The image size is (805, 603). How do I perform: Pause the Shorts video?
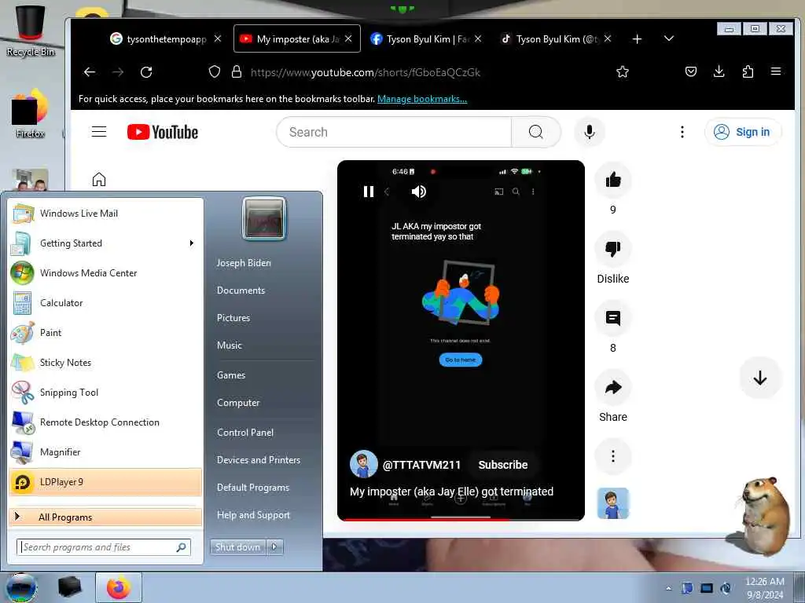point(369,192)
